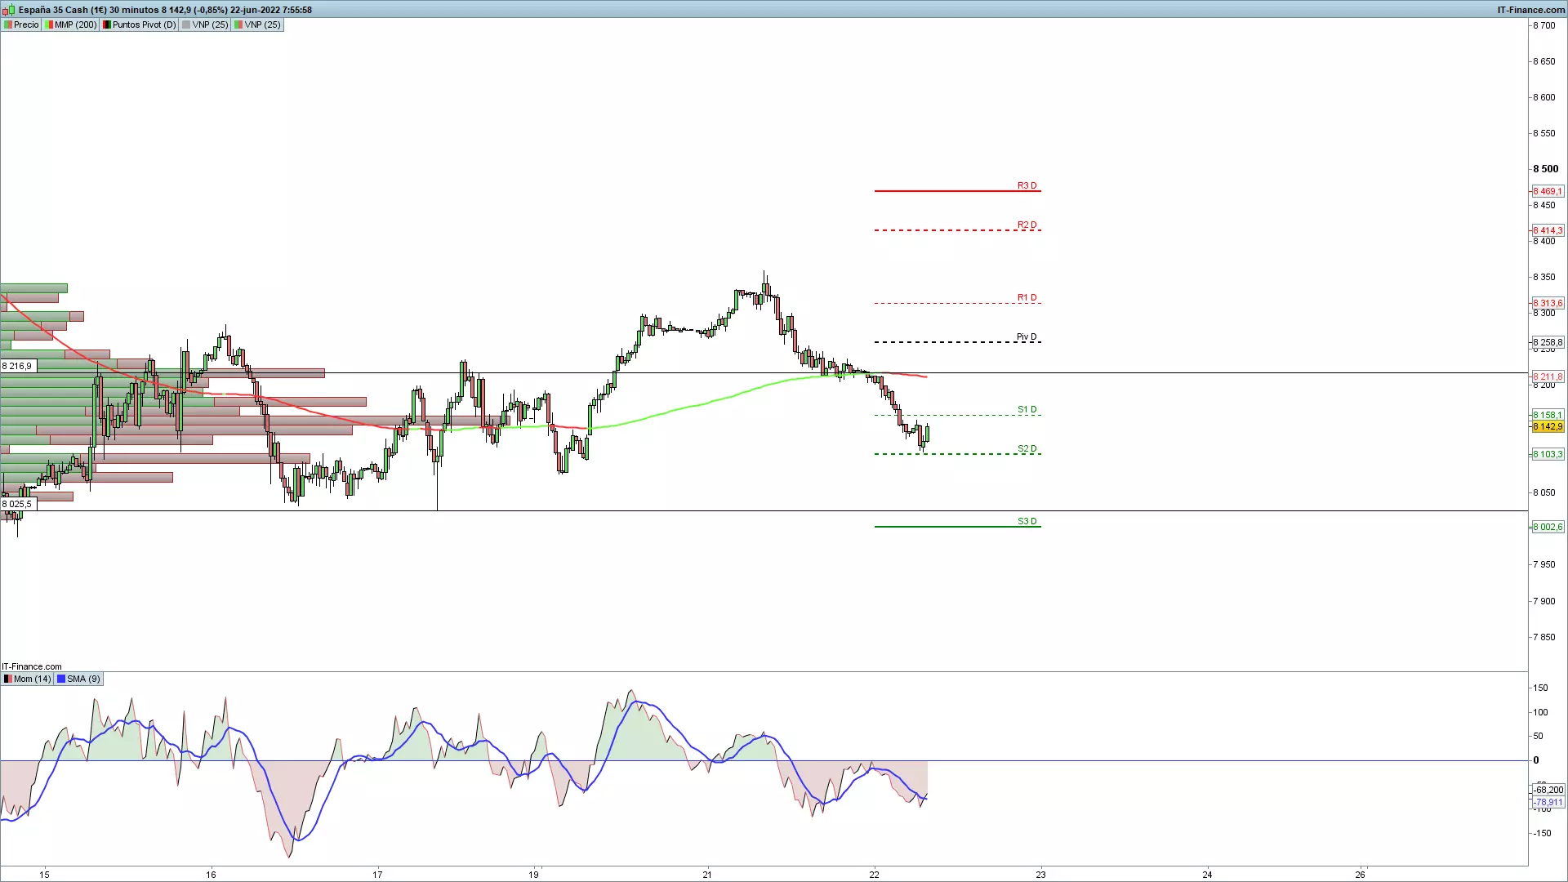Click the 8 002,6 price tag
This screenshot has height=882, width=1568.
1548,527
